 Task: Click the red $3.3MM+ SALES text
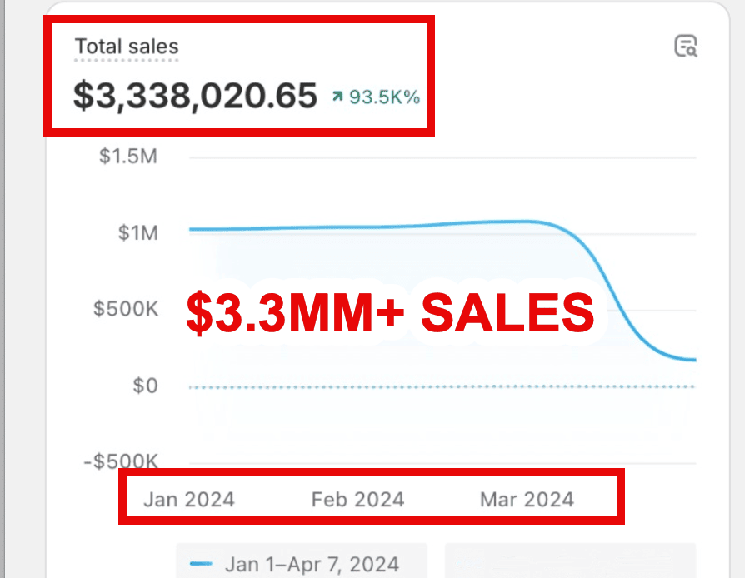pyautogui.click(x=390, y=312)
